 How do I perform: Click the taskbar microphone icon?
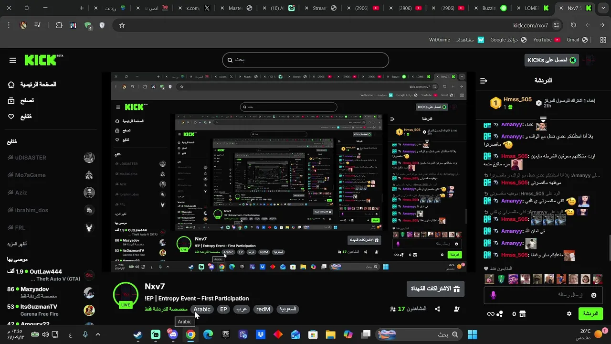(x=85, y=334)
